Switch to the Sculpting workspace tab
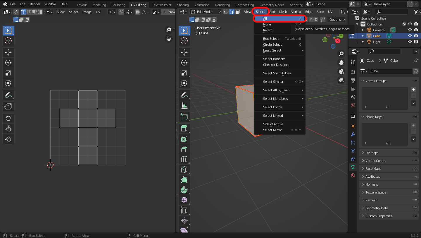 118,5
